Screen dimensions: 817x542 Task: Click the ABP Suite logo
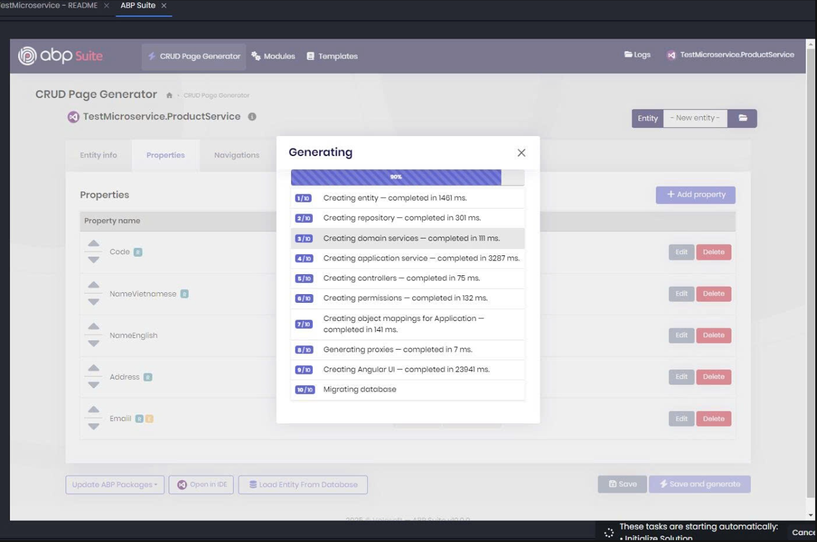pos(61,56)
